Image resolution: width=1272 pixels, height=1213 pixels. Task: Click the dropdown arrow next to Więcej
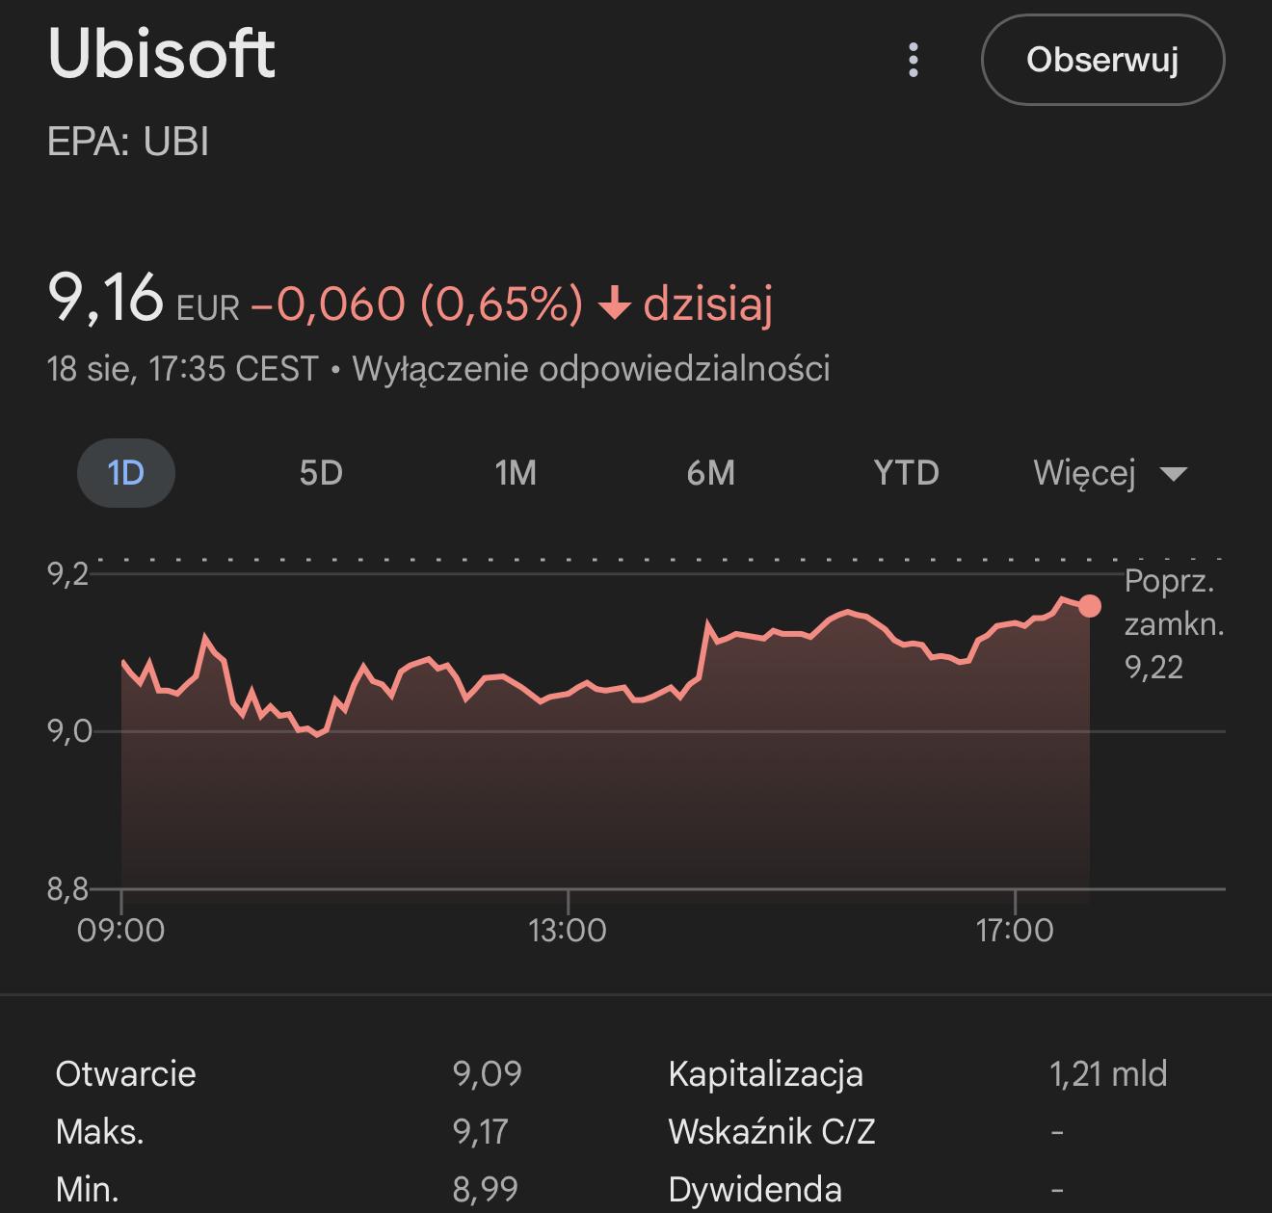(x=1173, y=474)
